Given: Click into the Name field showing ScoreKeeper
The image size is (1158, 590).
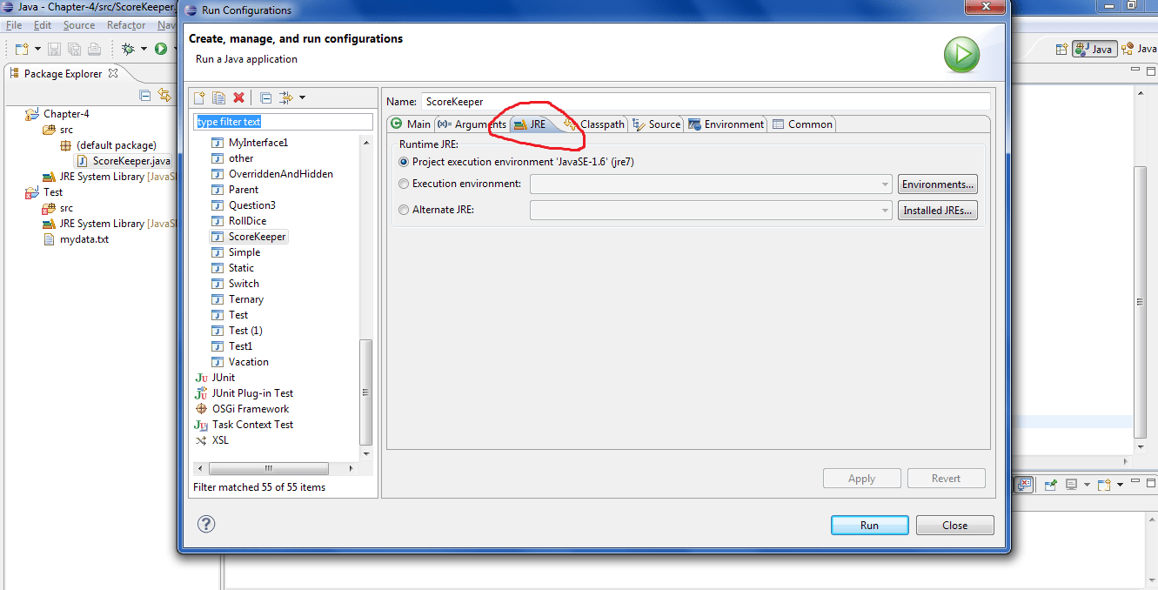Looking at the screenshot, I should pos(706,102).
